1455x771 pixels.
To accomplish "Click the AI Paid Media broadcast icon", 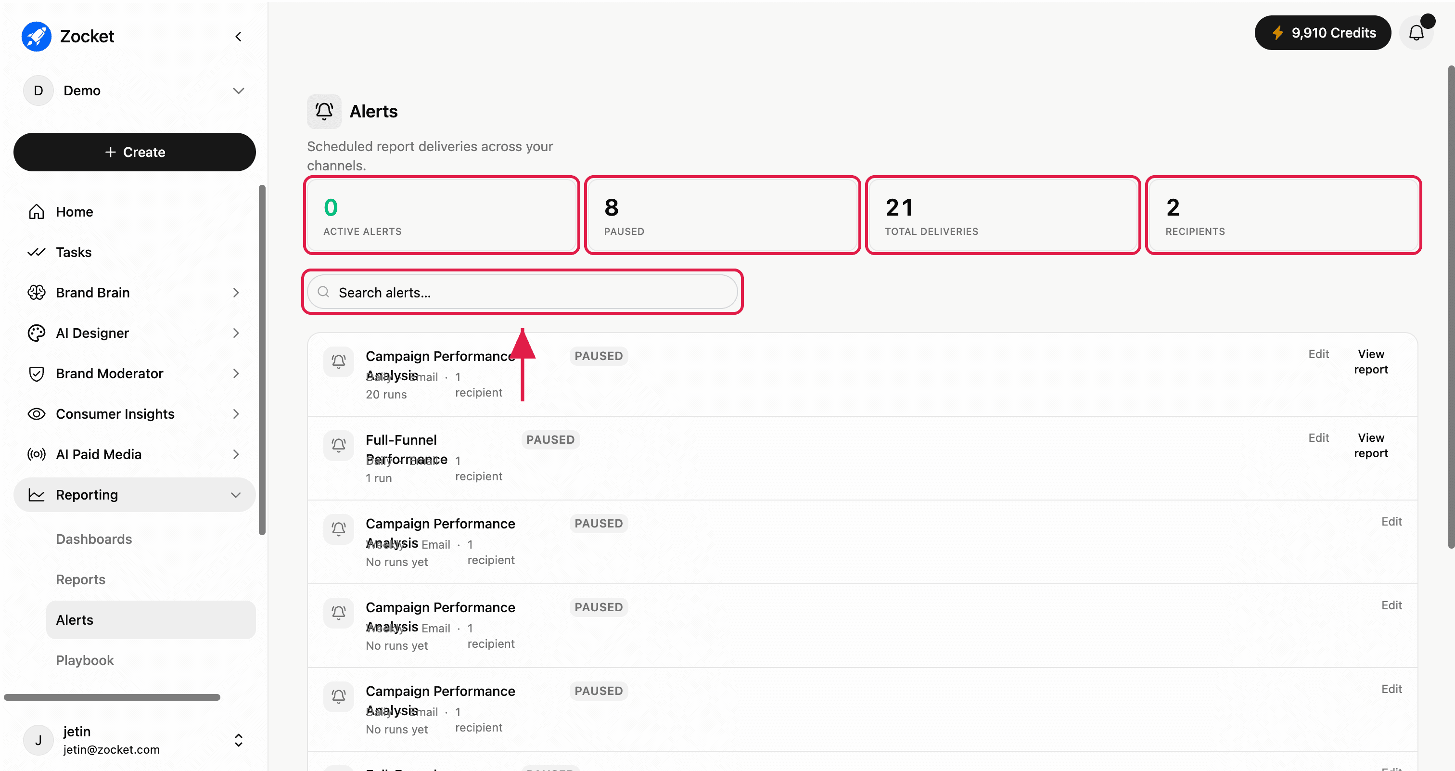I will click(37, 455).
